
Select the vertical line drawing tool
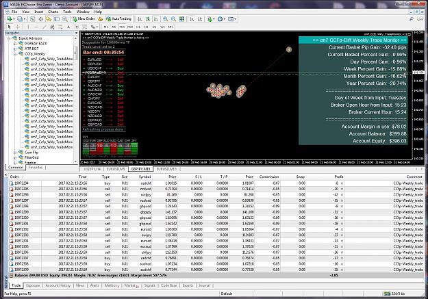tap(28, 27)
